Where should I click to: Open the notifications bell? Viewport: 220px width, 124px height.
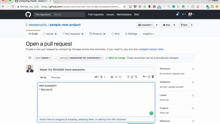pyautogui.click(x=177, y=14)
